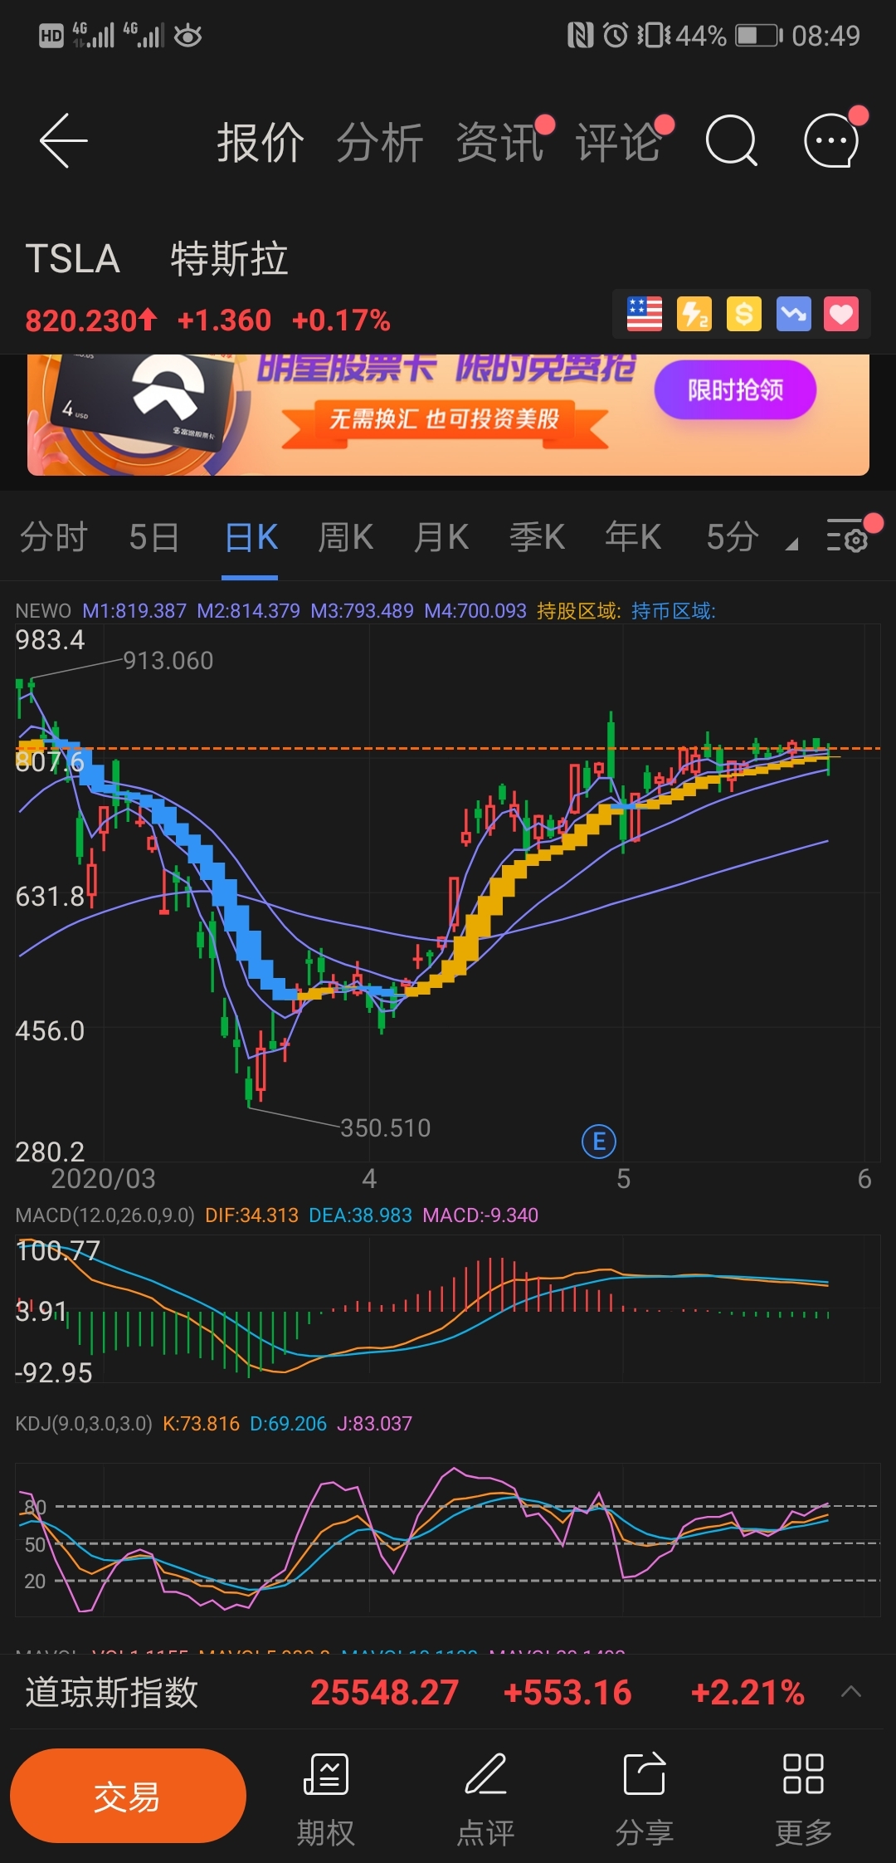The height and width of the screenshot is (1863, 896).
Task: Tap the eye comfort status icon
Action: click(x=188, y=36)
